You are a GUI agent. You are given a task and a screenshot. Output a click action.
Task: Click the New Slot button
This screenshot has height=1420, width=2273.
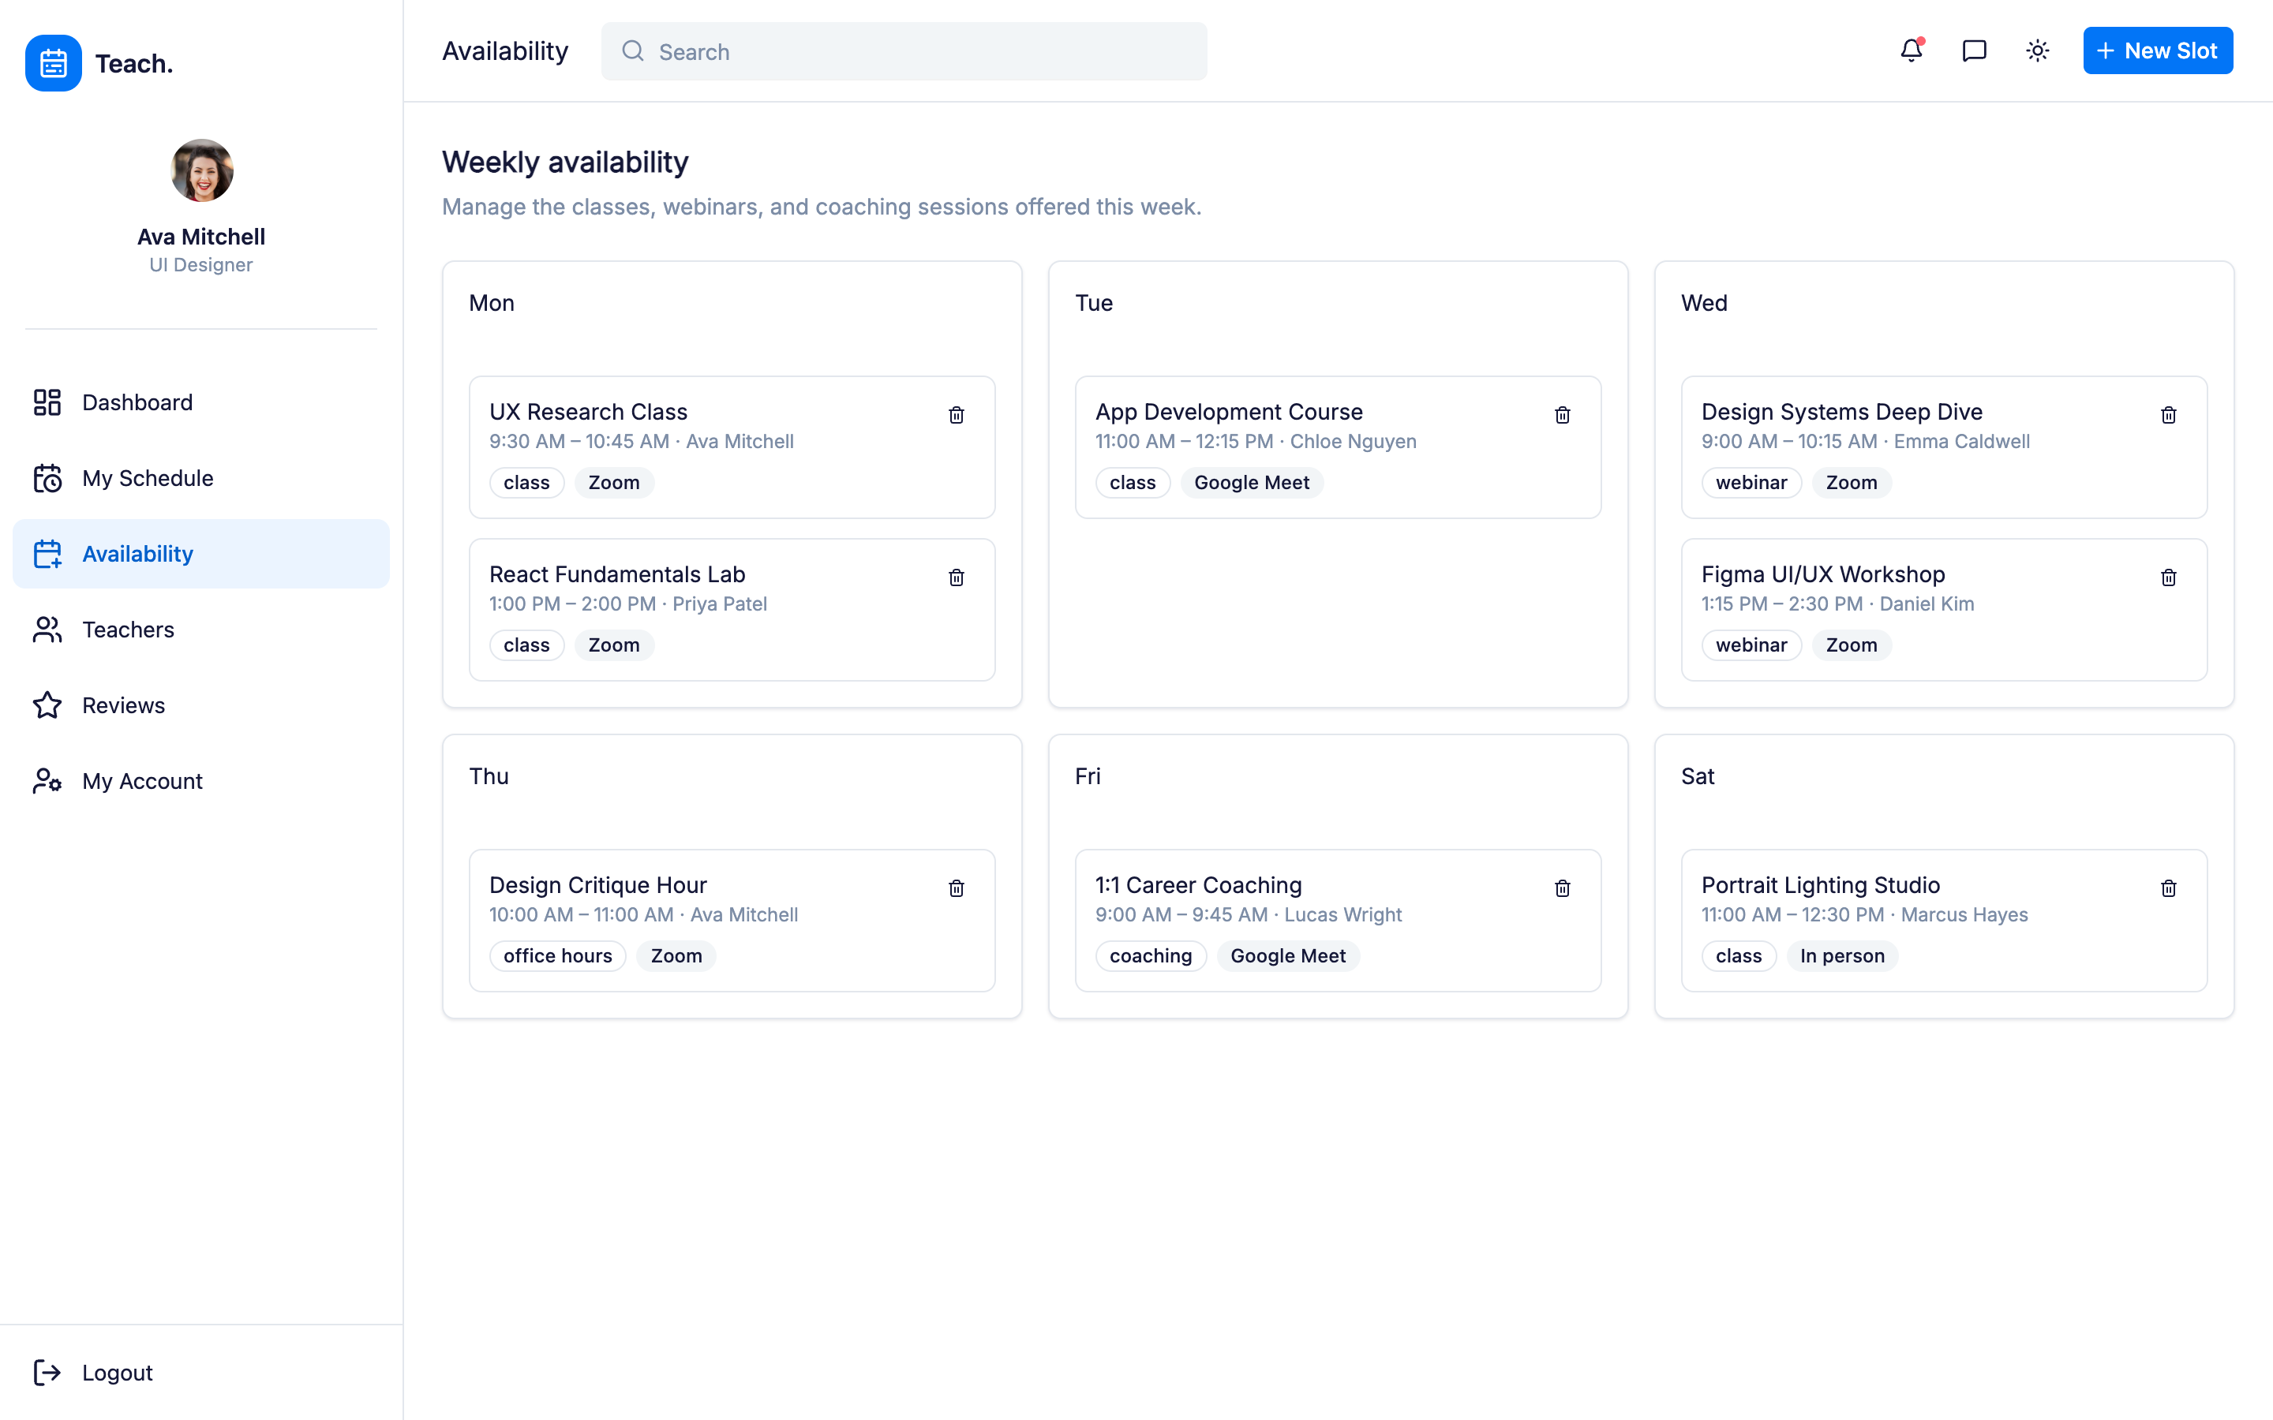pyautogui.click(x=2158, y=50)
